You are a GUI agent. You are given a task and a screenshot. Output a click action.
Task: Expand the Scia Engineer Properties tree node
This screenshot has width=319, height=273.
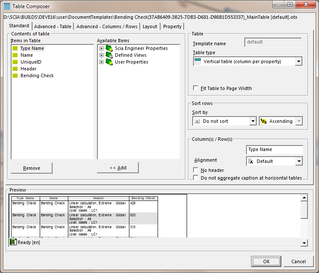(x=102, y=48)
